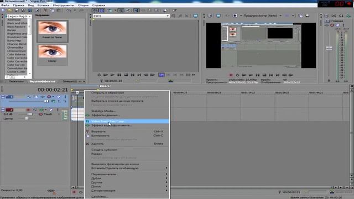Select Cookie Cutter in effects list

pos(16,72)
